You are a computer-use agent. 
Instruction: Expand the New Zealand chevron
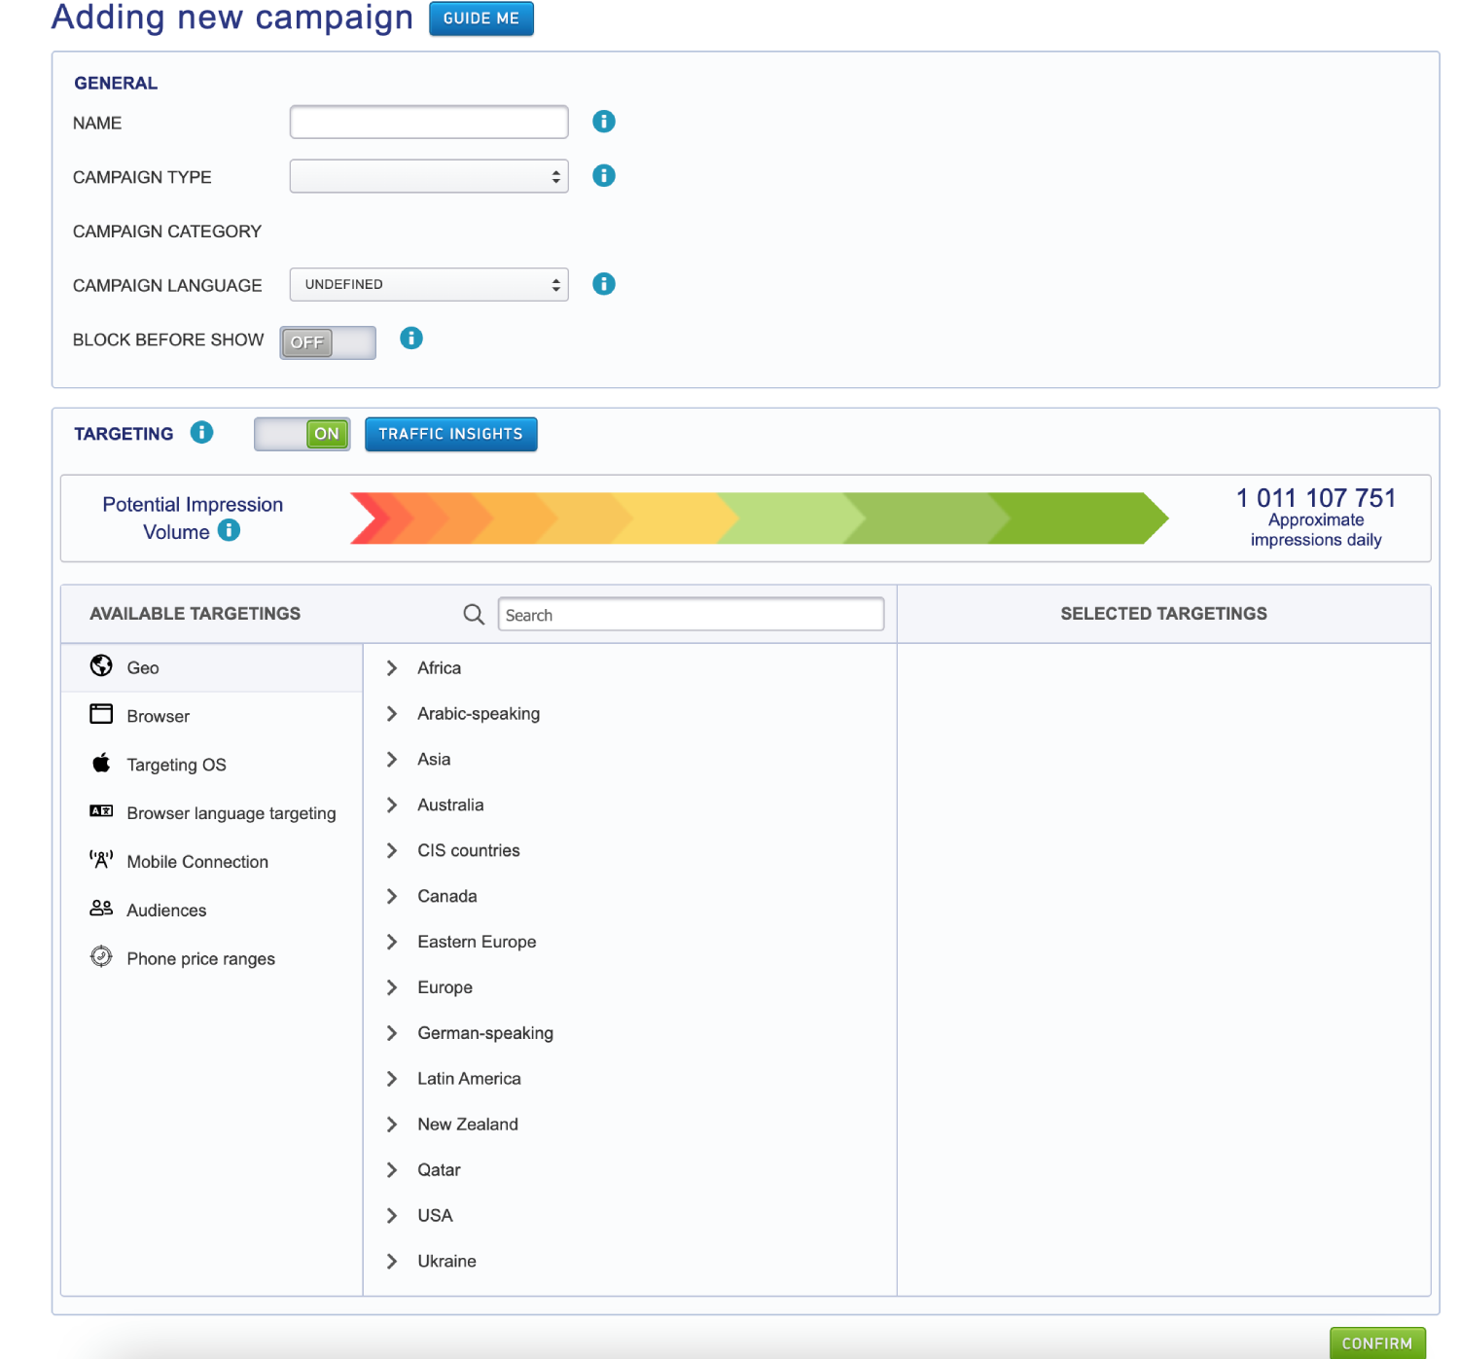pyautogui.click(x=392, y=1126)
